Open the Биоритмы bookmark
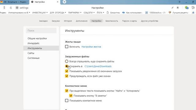Screen dimensions: 196x110 click(x=113, y=13)
